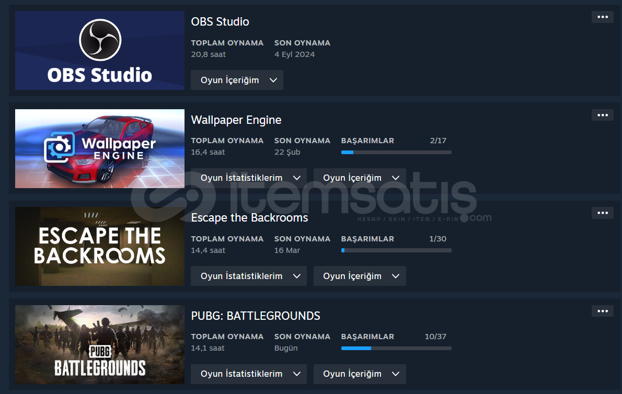Screen dimensions: 622x394
Task: Select the 16,4 saat playtime text
Action: (208, 152)
